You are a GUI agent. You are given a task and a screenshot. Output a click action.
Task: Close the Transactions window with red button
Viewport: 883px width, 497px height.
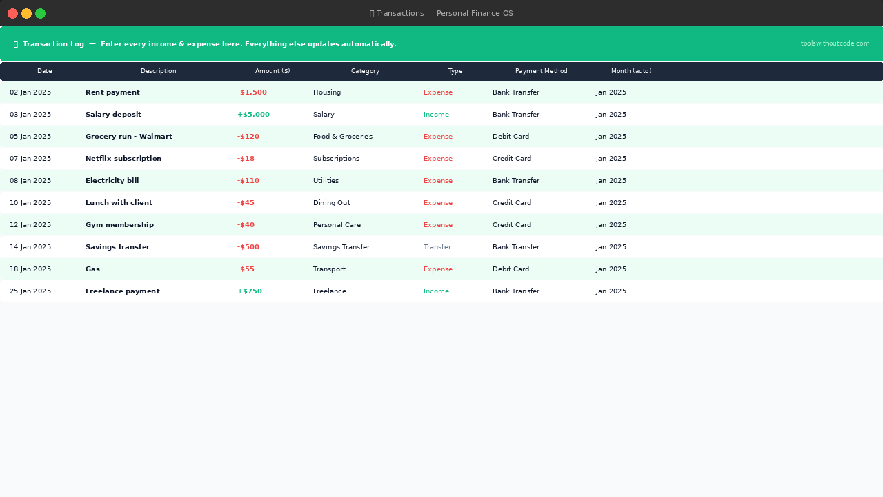click(x=12, y=13)
